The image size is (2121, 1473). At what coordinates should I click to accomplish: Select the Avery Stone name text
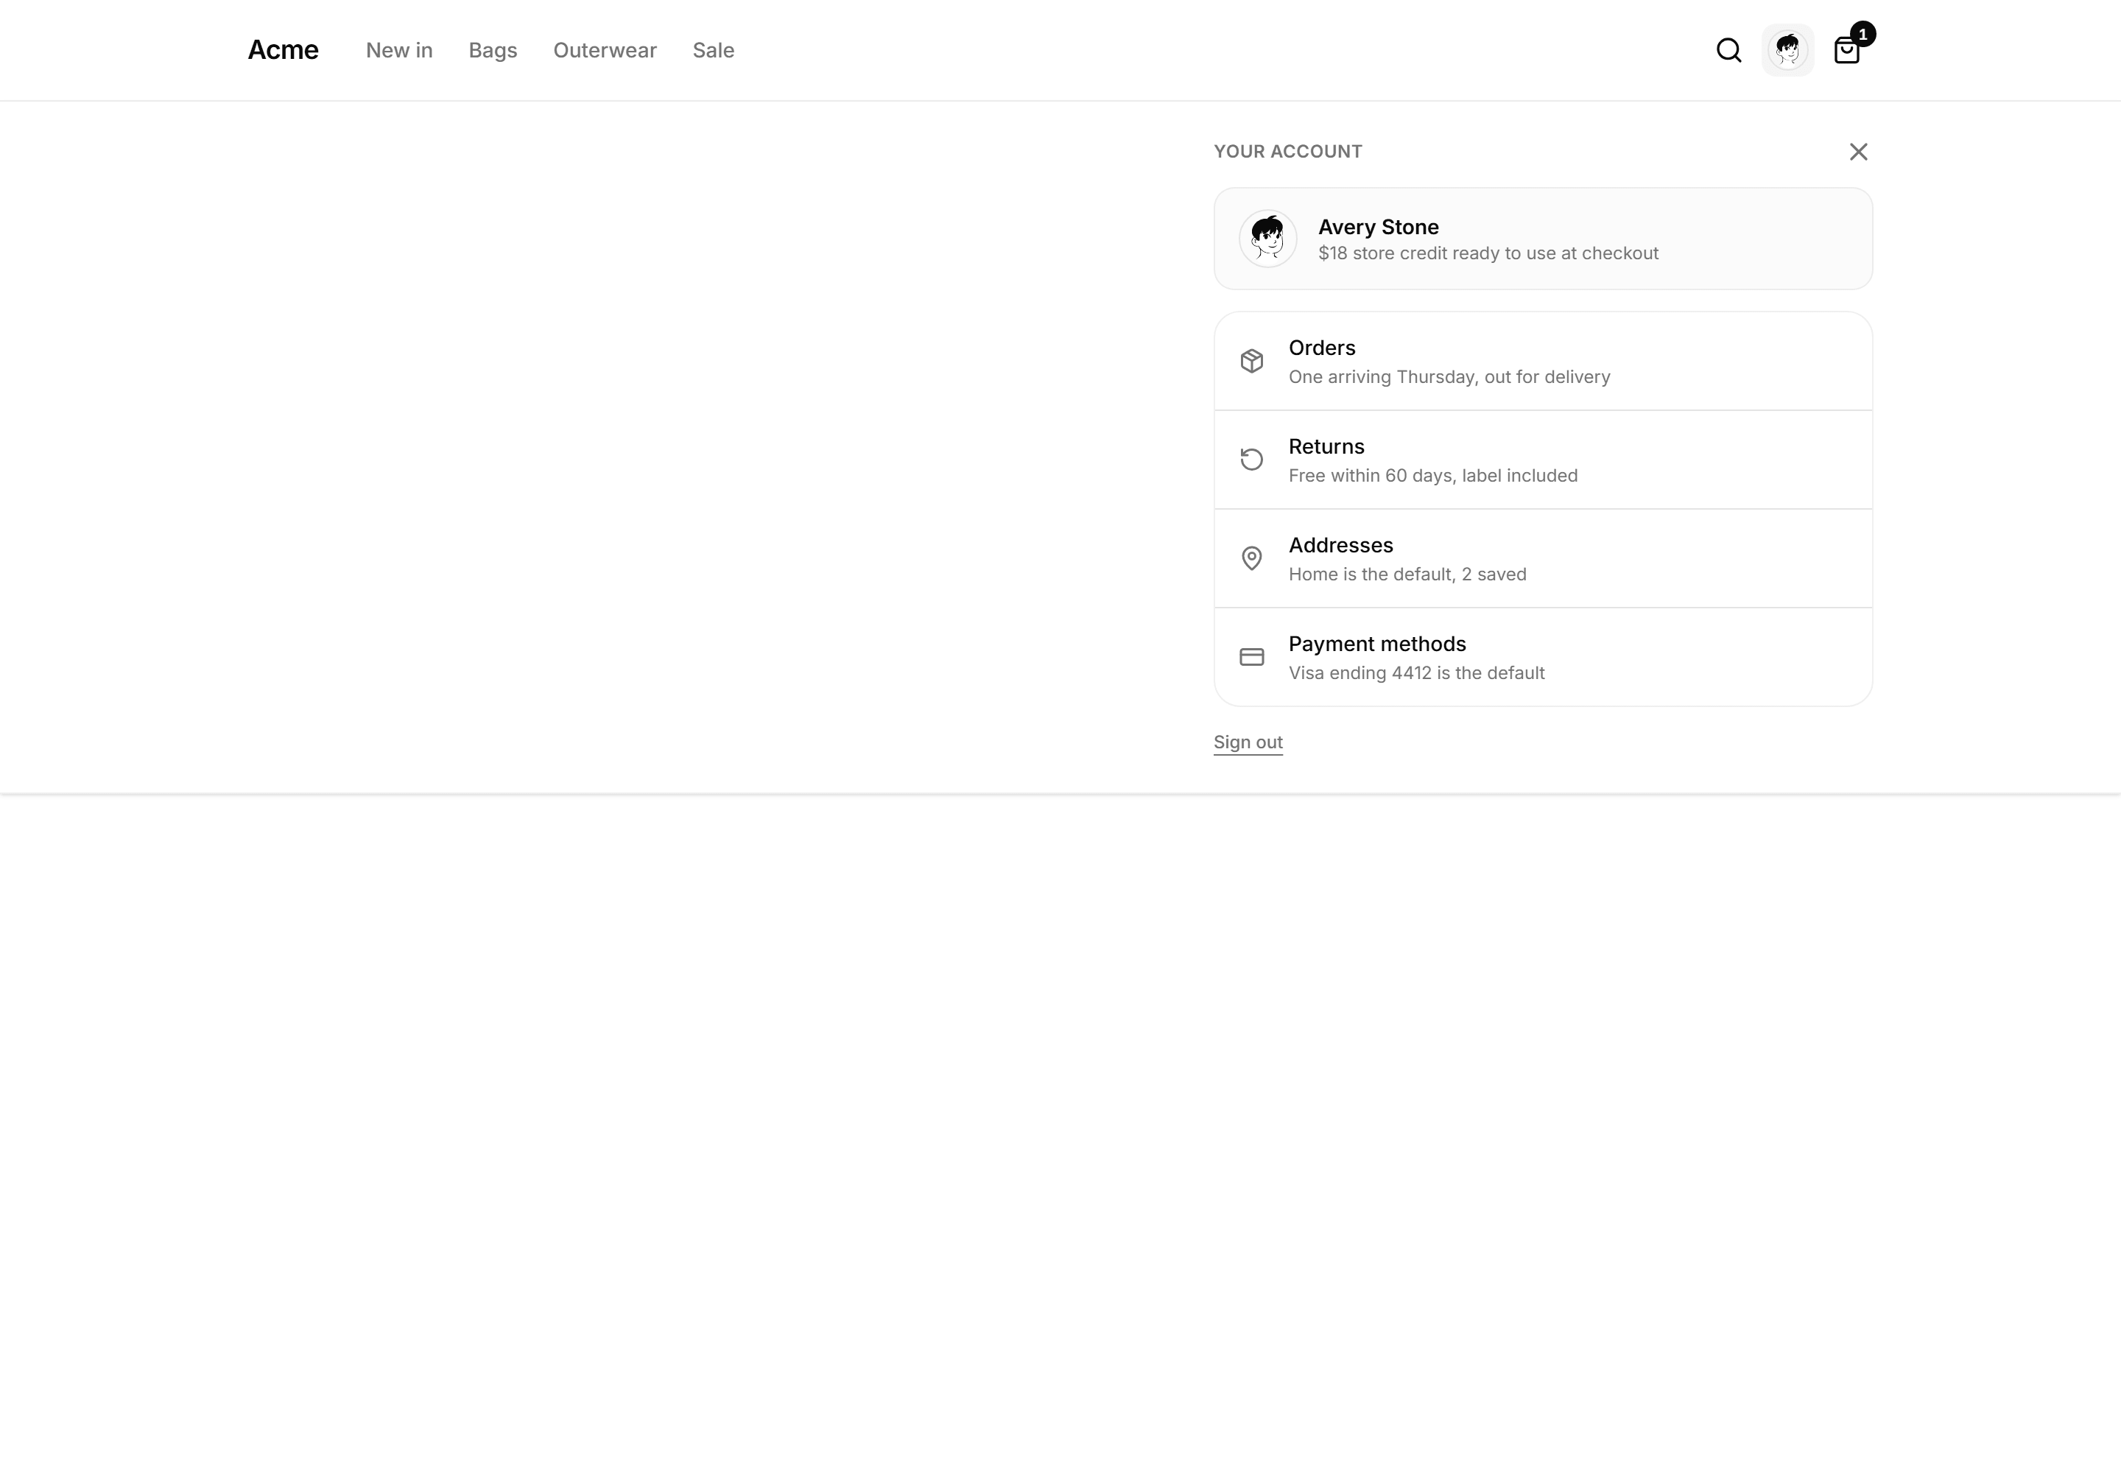pos(1378,227)
